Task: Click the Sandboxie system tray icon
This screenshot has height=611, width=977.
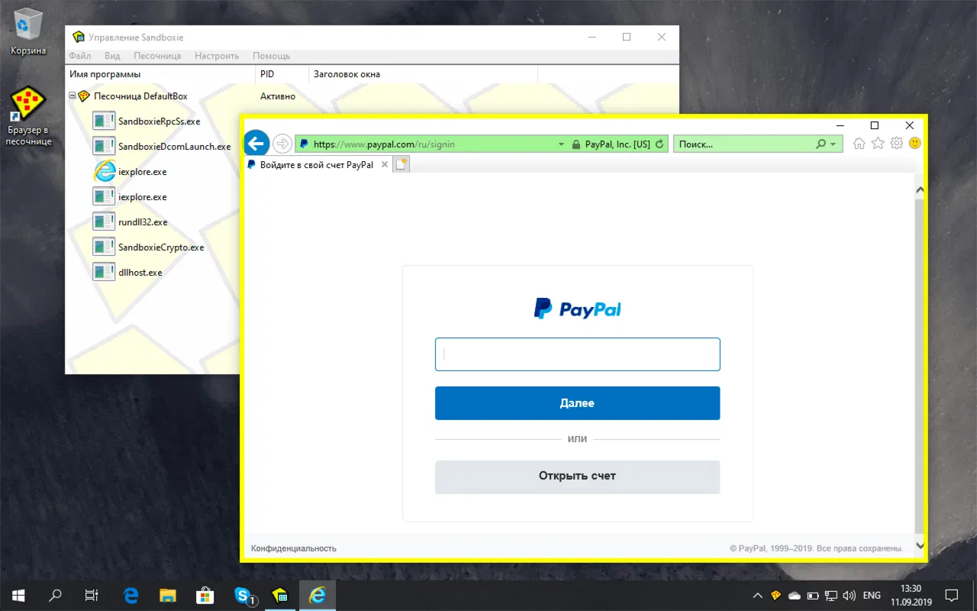Action: pyautogui.click(x=776, y=596)
